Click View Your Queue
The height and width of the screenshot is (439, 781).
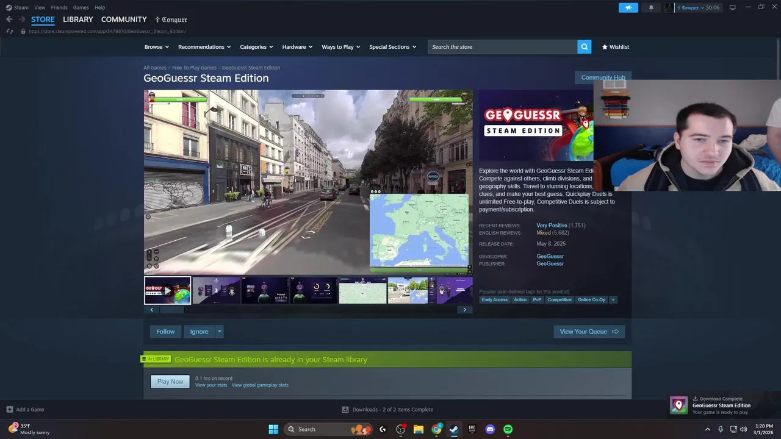(x=589, y=332)
